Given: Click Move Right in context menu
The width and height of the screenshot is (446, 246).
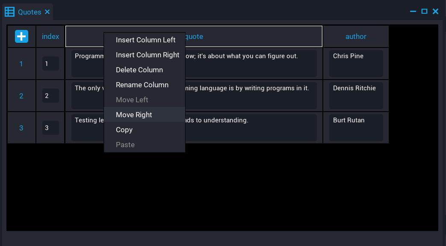Looking at the screenshot, I should [134, 115].
